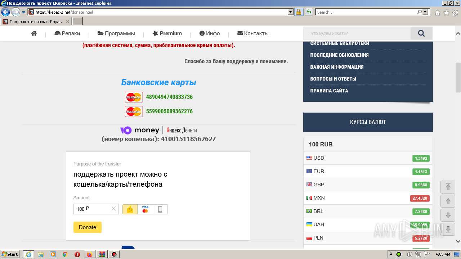The width and height of the screenshot is (461, 259).
Task: Focus the 'Что будем искать?' search field
Action: click(x=357, y=33)
